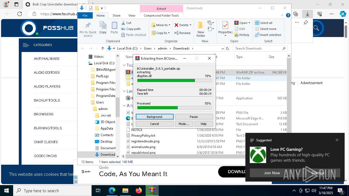349x196 pixels.
Task: Click the Cut scissors icon
Action: coord(123,23)
